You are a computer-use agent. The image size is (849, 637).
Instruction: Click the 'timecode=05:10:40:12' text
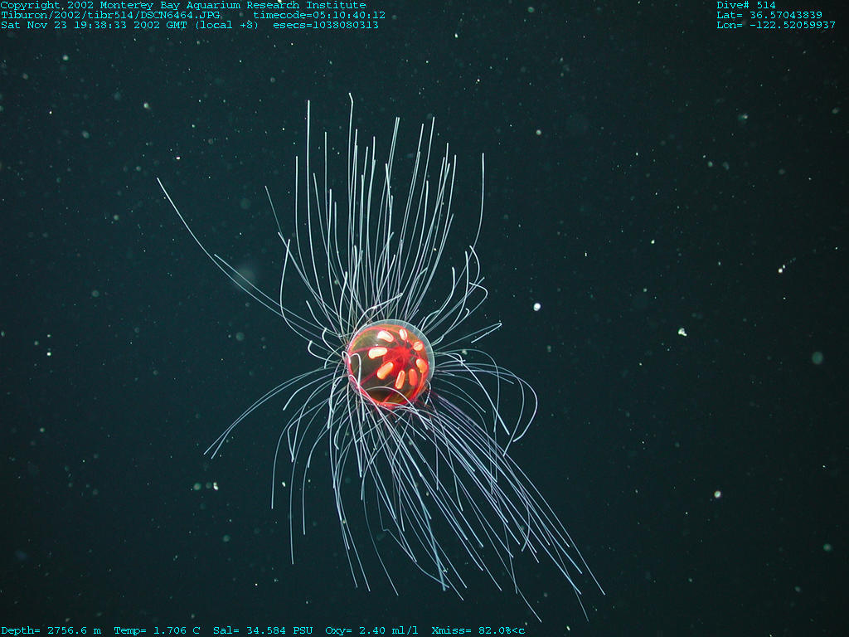point(319,15)
